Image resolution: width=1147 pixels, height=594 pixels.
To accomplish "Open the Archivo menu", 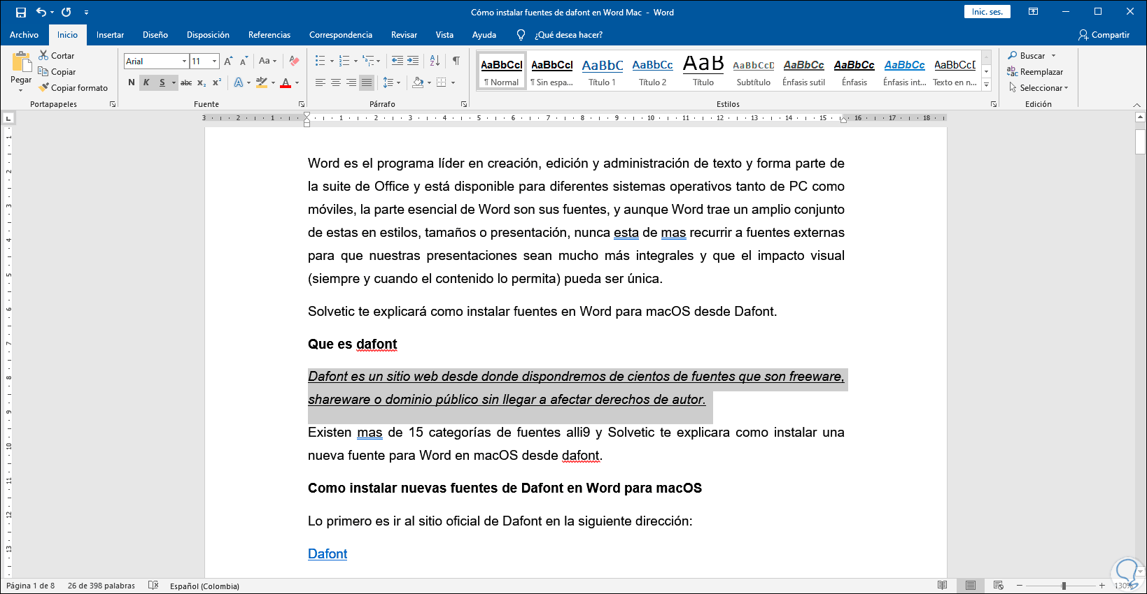I will [x=24, y=35].
